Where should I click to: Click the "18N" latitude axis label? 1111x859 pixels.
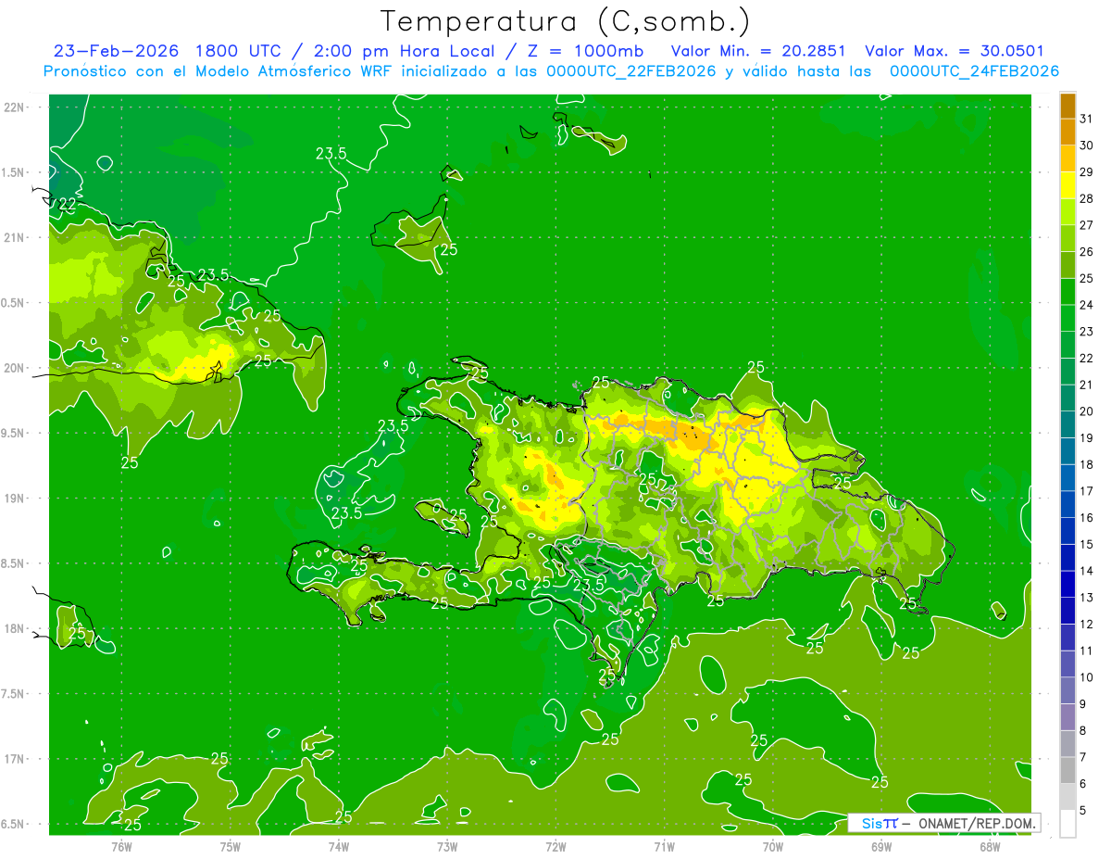(x=13, y=628)
